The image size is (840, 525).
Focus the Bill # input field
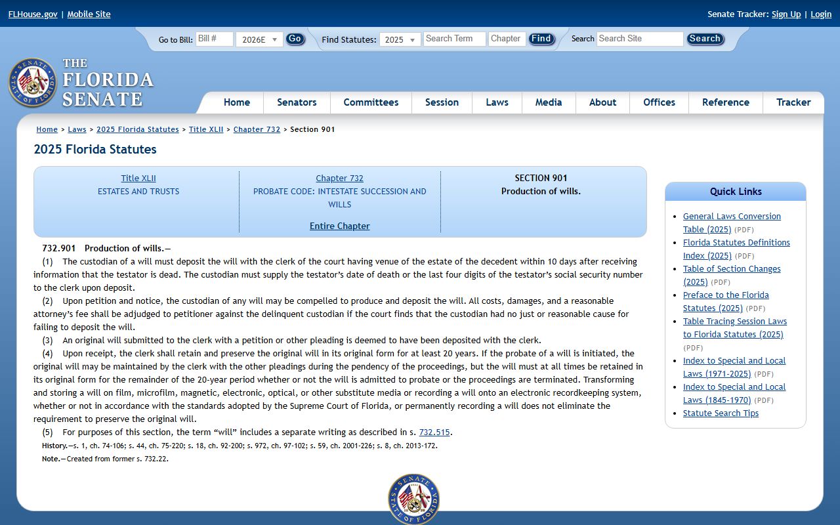tap(215, 39)
